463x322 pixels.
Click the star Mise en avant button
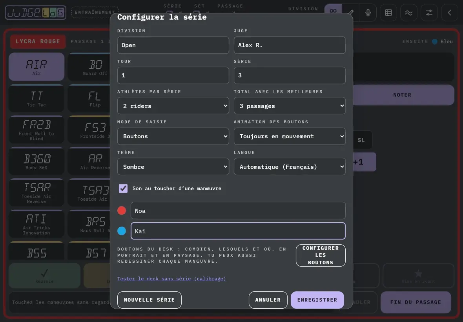coord(418,276)
